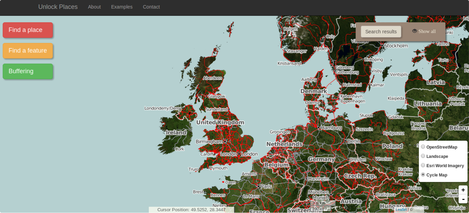Click the London city marker dot
Screen dimensions: 469x213
[239, 154]
